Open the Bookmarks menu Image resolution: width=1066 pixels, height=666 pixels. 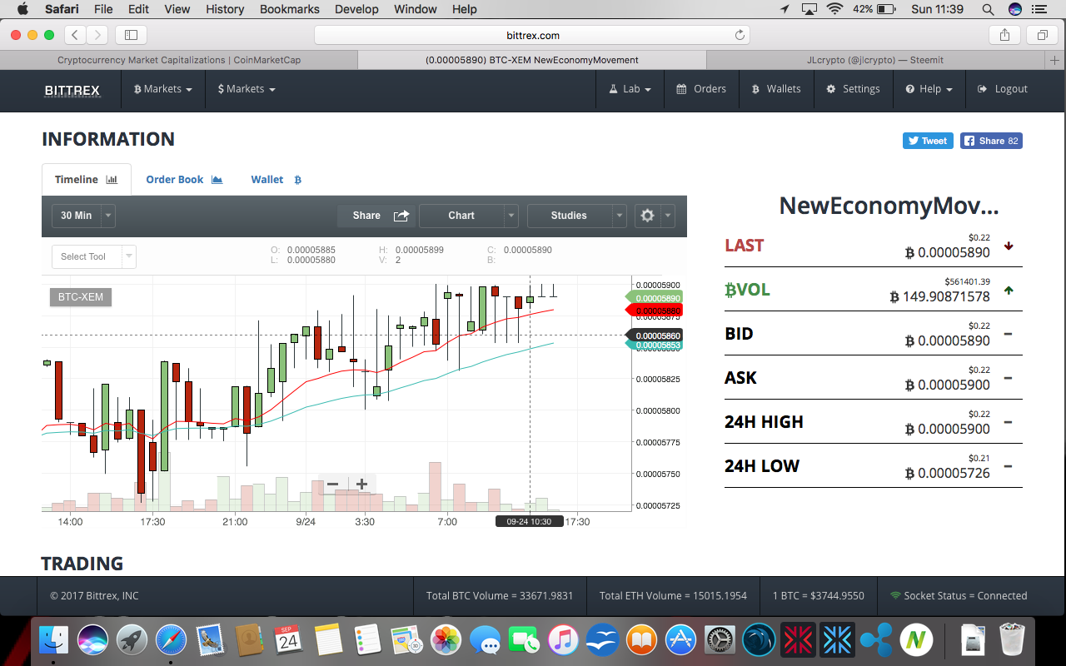[x=289, y=9]
